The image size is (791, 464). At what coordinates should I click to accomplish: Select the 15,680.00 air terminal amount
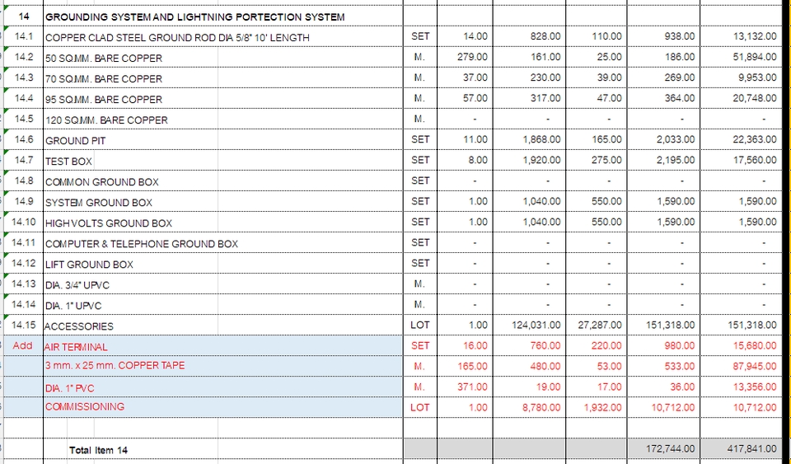[x=741, y=346]
